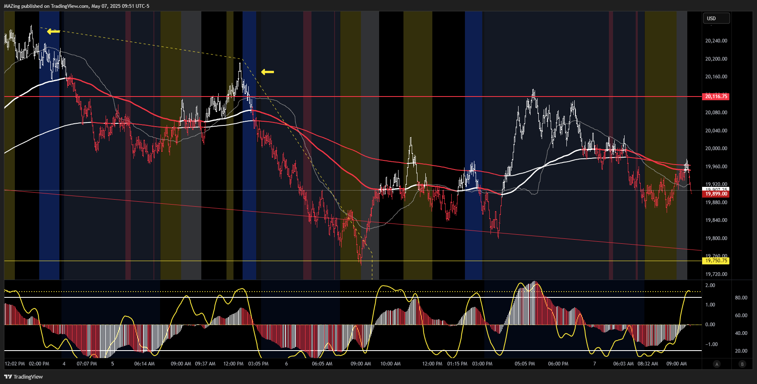
Task: Click the 20,200.00 price axis value
Action: tap(716, 59)
